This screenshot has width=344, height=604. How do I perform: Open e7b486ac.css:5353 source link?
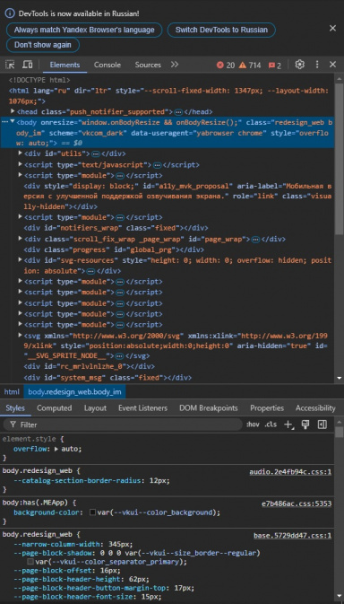click(x=297, y=503)
